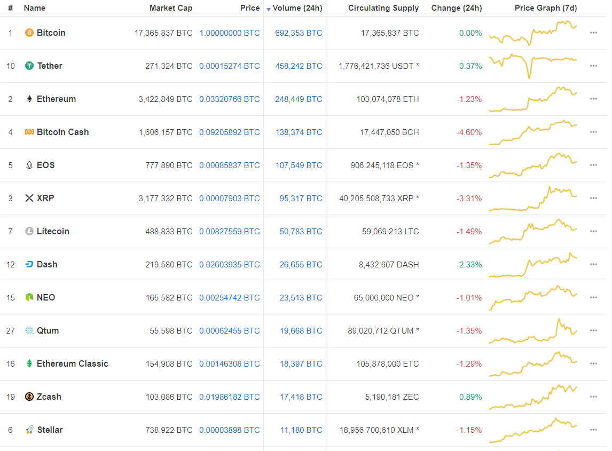Open the more options menu for Bitcoin

coord(593,33)
